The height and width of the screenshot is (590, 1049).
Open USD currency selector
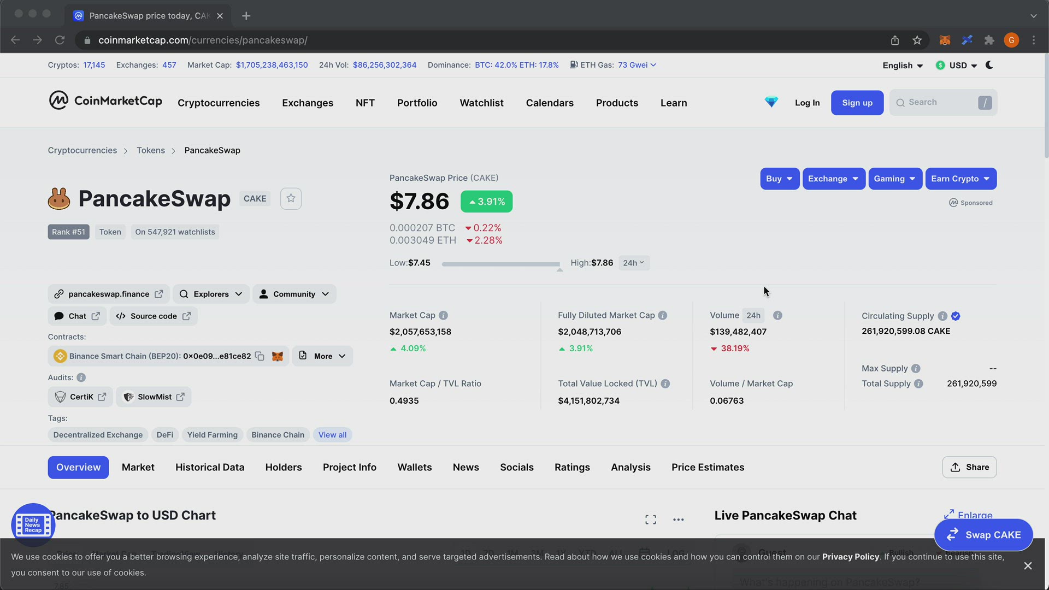pos(956,66)
